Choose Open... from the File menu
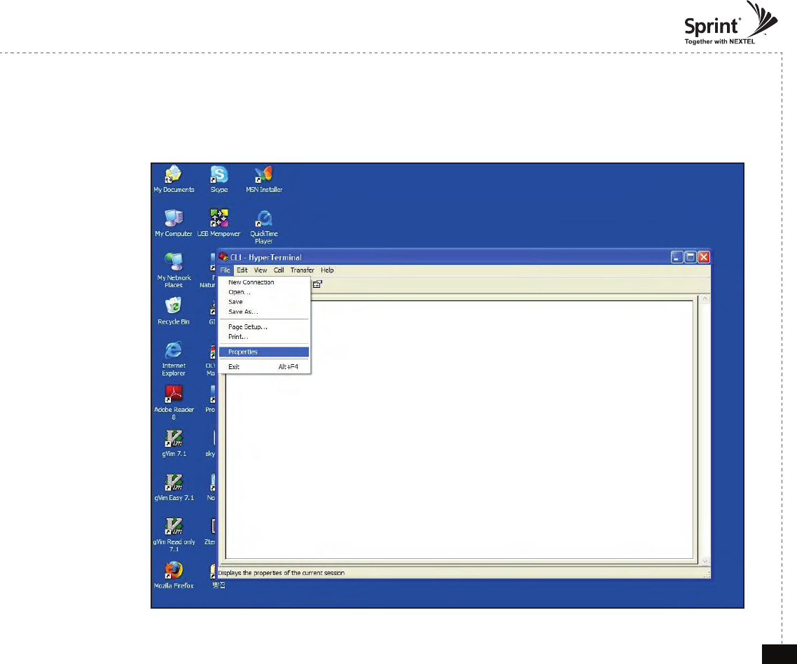The image size is (797, 664). pyautogui.click(x=264, y=292)
